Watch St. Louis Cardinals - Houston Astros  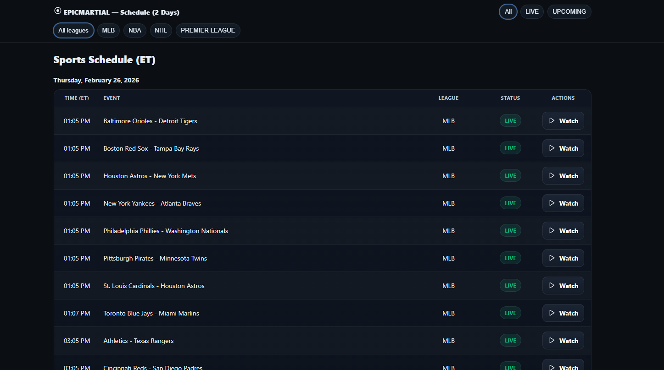563,286
